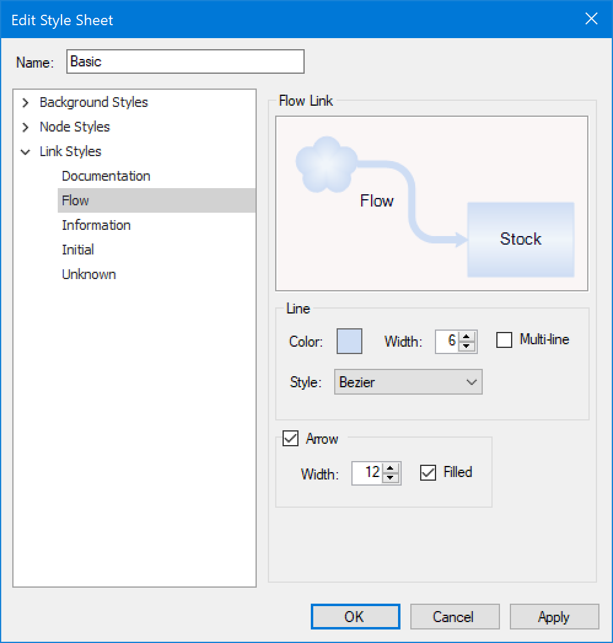This screenshot has height=643, width=613.
Task: Expand the Node Styles tree node
Action: click(25, 127)
